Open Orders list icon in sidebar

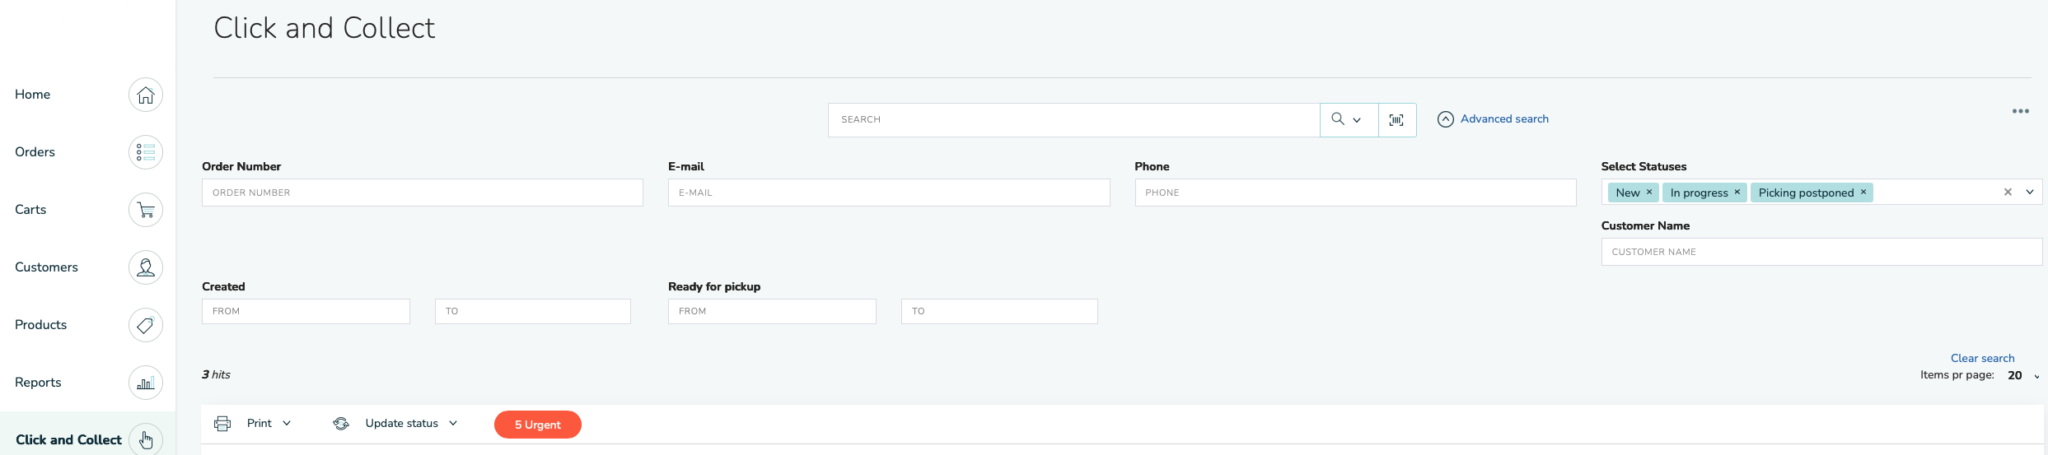click(146, 152)
